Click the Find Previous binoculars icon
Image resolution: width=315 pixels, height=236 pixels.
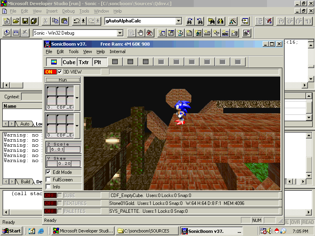coord(200,21)
